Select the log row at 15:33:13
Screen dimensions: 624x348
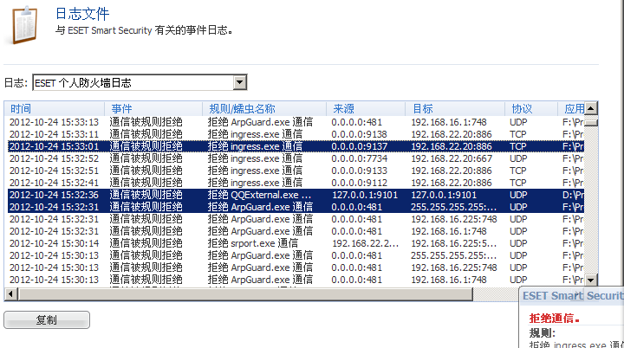tap(296, 122)
